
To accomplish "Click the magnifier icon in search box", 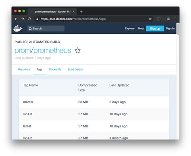I will point(30,29).
